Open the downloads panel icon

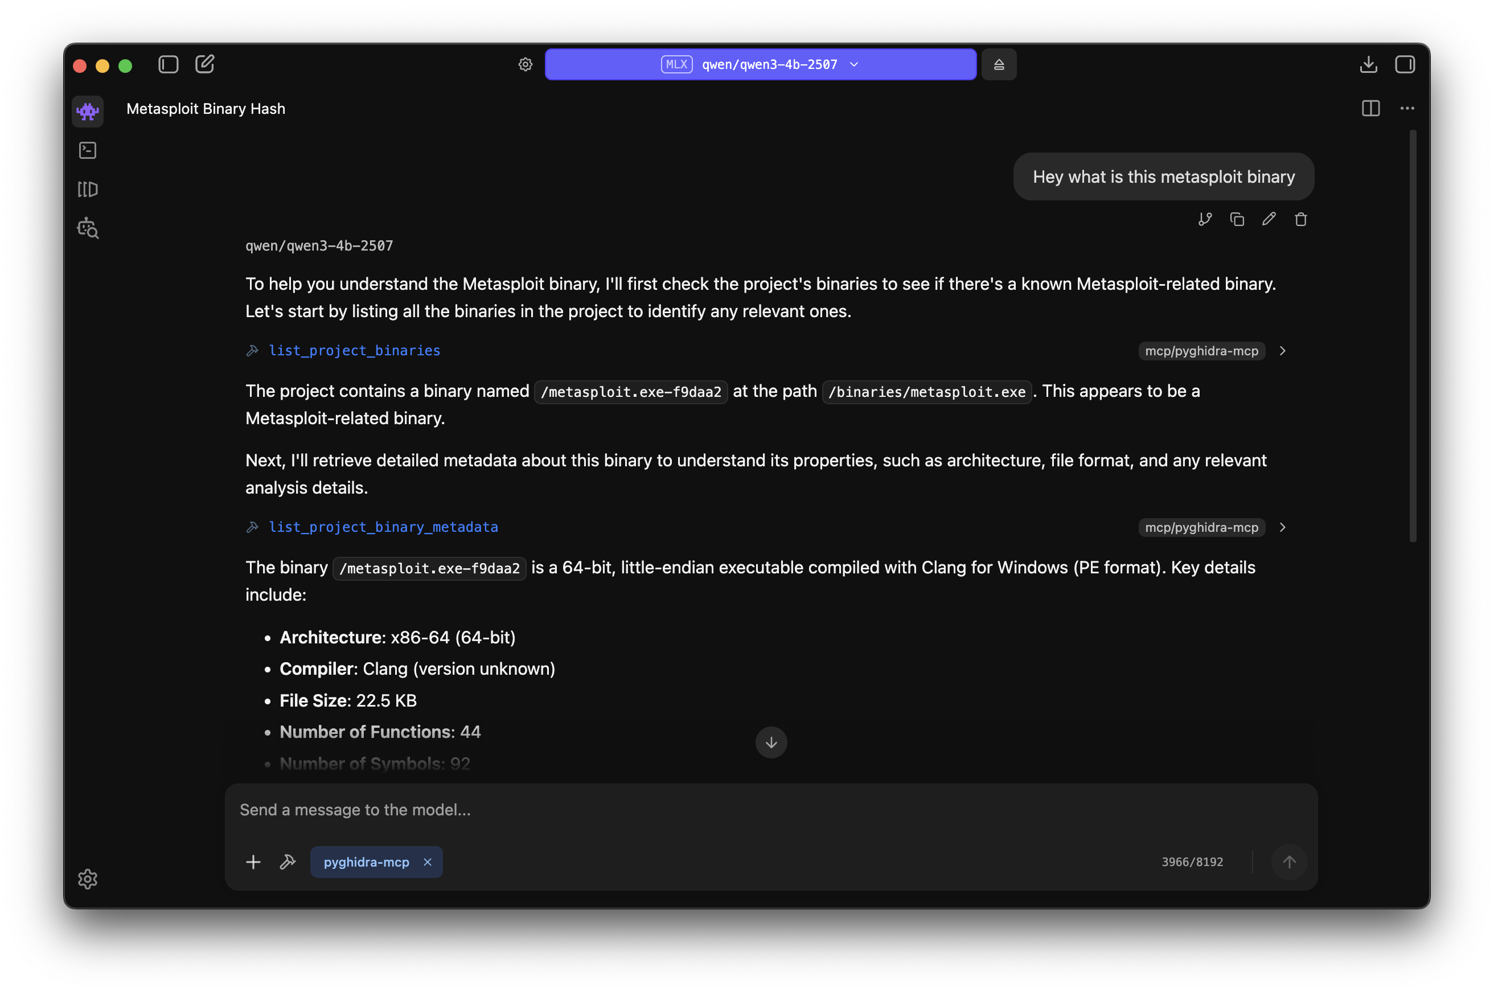click(1368, 64)
